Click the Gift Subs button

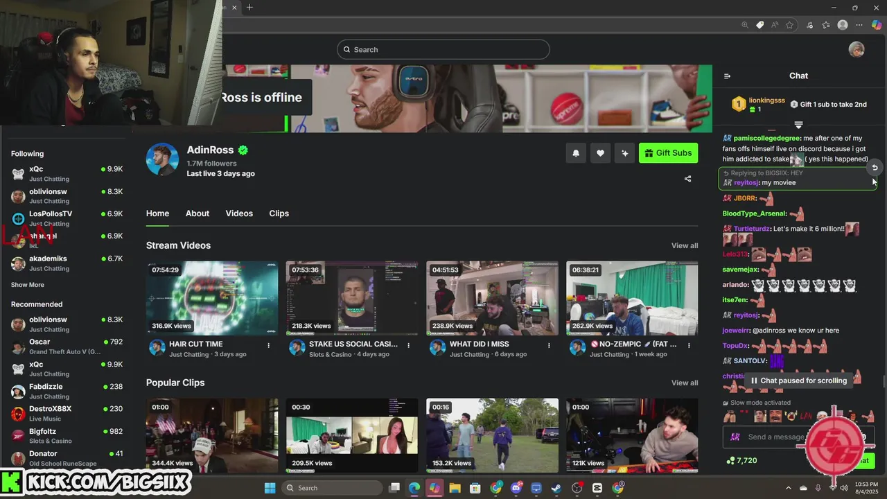pyautogui.click(x=668, y=153)
